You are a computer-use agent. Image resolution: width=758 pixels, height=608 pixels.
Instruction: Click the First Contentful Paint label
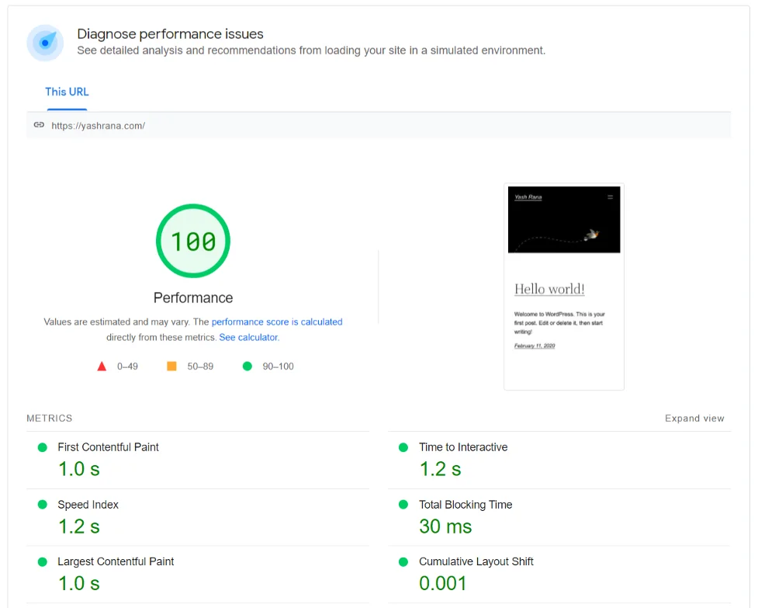tap(108, 447)
